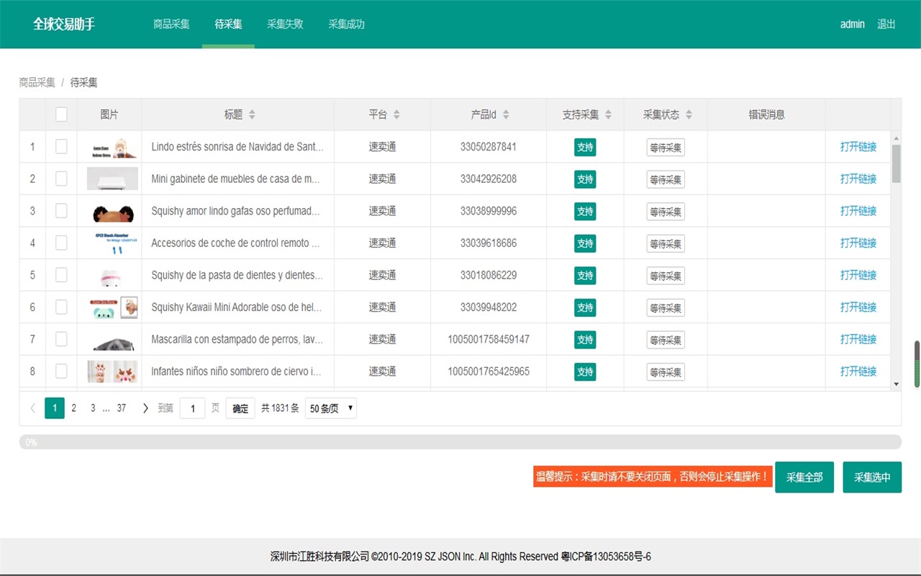Check the box for row 1
This screenshot has height=576, width=921.
point(61,147)
